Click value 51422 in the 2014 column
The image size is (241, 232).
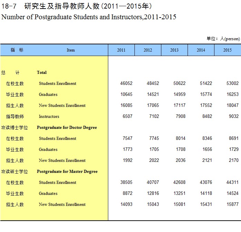(x=206, y=83)
